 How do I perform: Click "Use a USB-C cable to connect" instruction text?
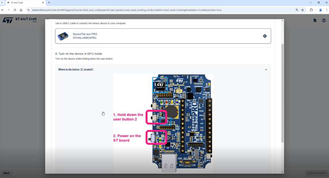click(x=91, y=23)
